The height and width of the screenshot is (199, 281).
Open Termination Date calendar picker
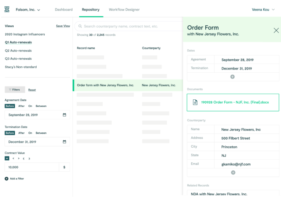[64, 142]
